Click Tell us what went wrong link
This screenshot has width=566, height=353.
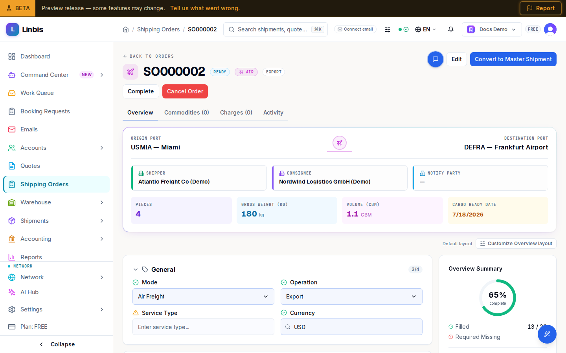pyautogui.click(x=205, y=8)
